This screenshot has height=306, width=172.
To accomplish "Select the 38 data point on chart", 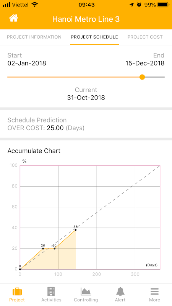I will [75, 230].
